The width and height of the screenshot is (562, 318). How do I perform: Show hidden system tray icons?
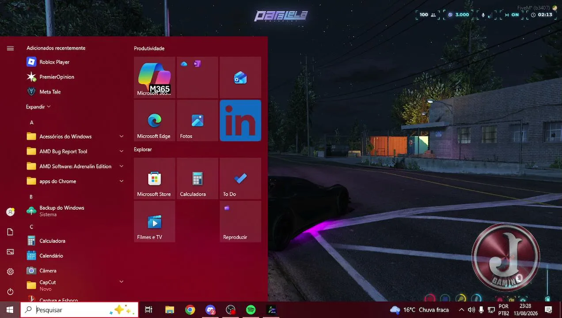click(x=462, y=310)
